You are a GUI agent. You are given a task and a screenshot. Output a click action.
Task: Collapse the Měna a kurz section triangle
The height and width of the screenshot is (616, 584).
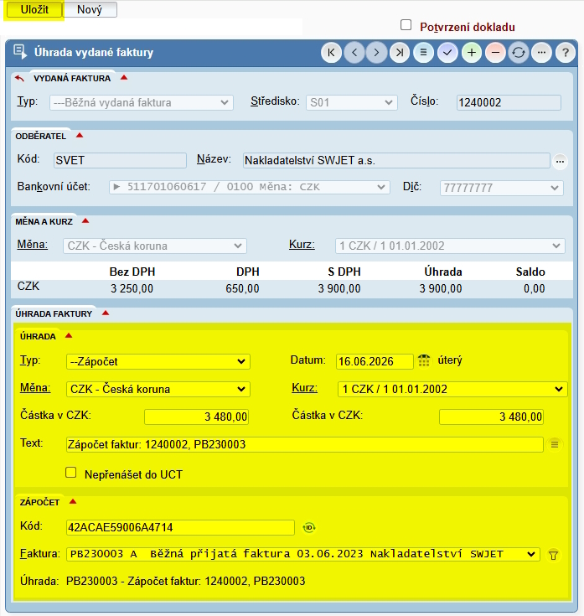(x=85, y=221)
